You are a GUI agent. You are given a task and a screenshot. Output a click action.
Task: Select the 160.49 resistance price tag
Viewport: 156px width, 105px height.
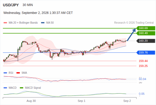coord(146,33)
